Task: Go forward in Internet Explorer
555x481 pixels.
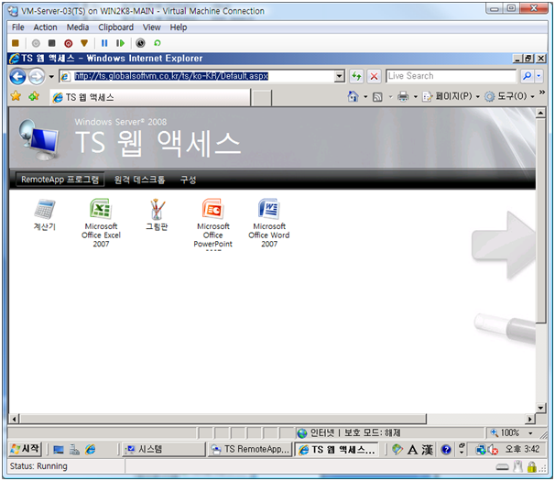Action: click(37, 76)
